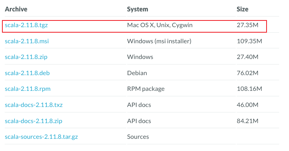This screenshot has height=151, width=289.
Task: Click the Sources system cell
Action: [x=138, y=137]
